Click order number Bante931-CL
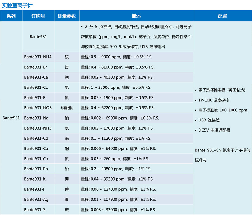The image size is (252, 215). click(36, 87)
